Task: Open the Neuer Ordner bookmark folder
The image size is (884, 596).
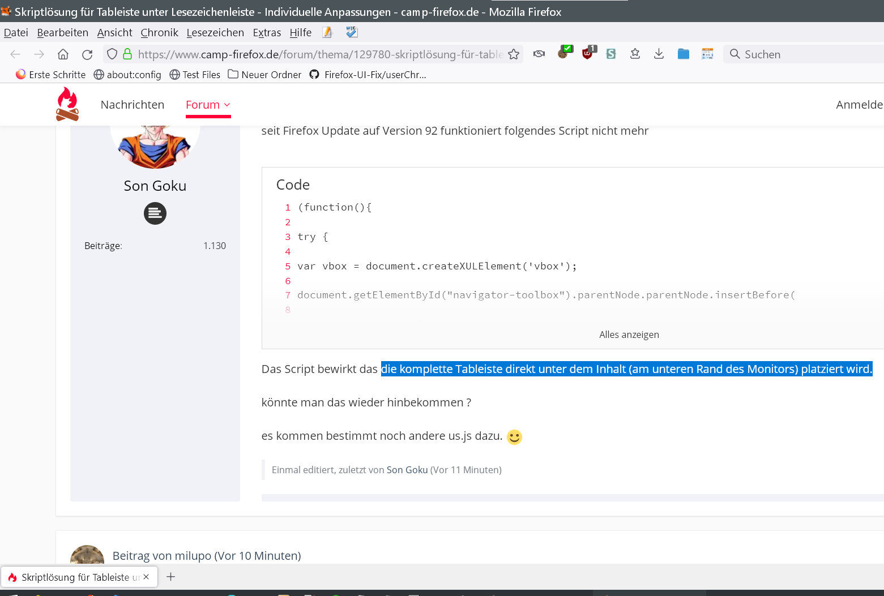Action: 264,75
